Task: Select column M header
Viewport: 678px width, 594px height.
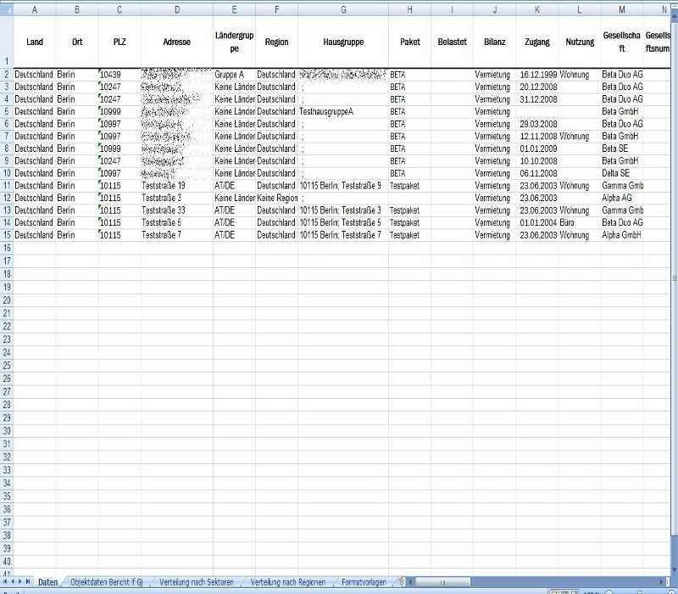Action: point(622,9)
